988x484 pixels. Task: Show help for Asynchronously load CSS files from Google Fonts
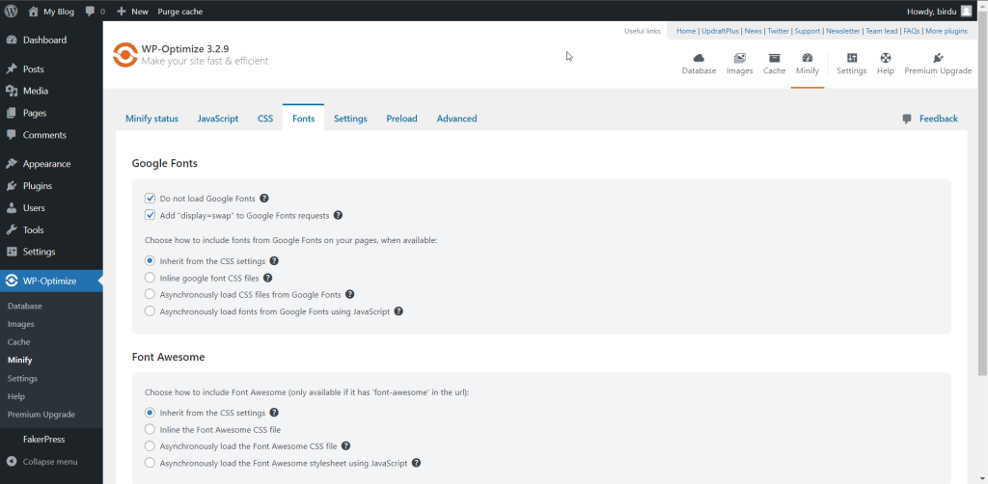pyautogui.click(x=349, y=294)
